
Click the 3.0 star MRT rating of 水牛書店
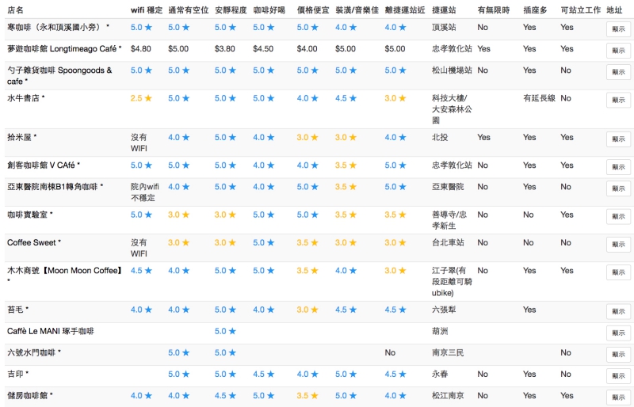tap(395, 98)
